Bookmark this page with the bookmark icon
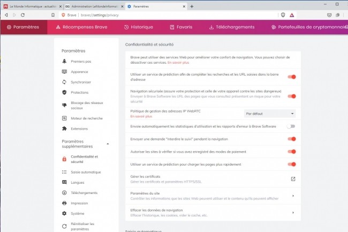 point(53,15)
